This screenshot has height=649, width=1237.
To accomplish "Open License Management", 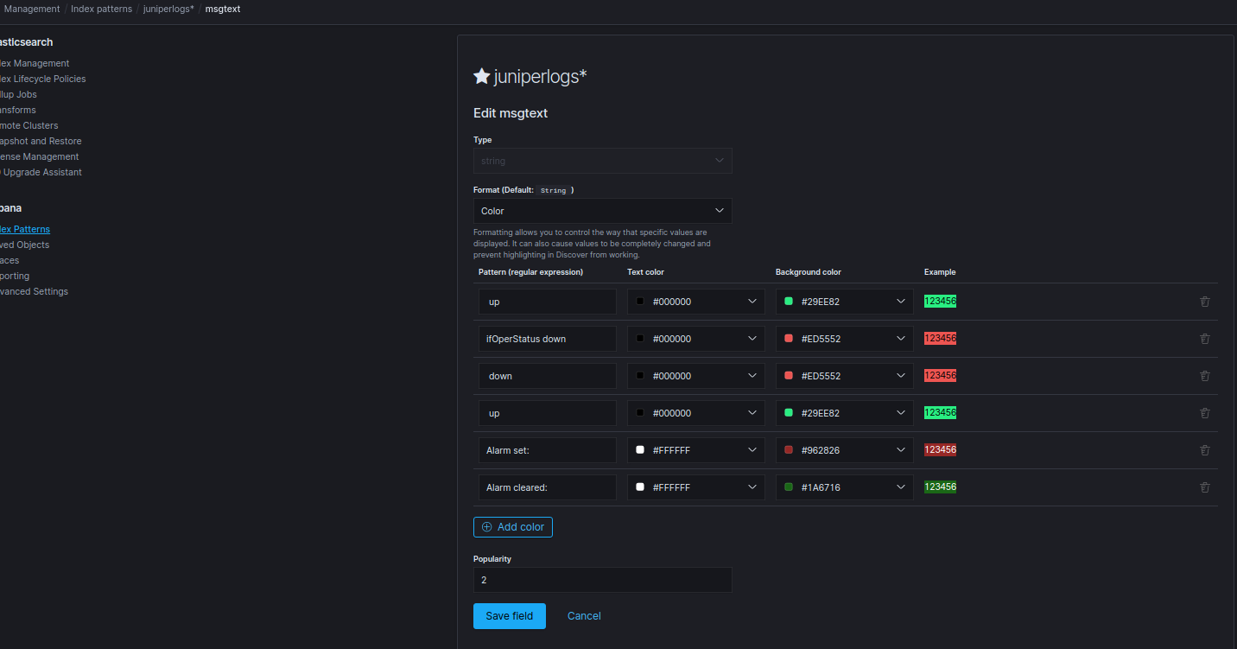I will point(40,156).
